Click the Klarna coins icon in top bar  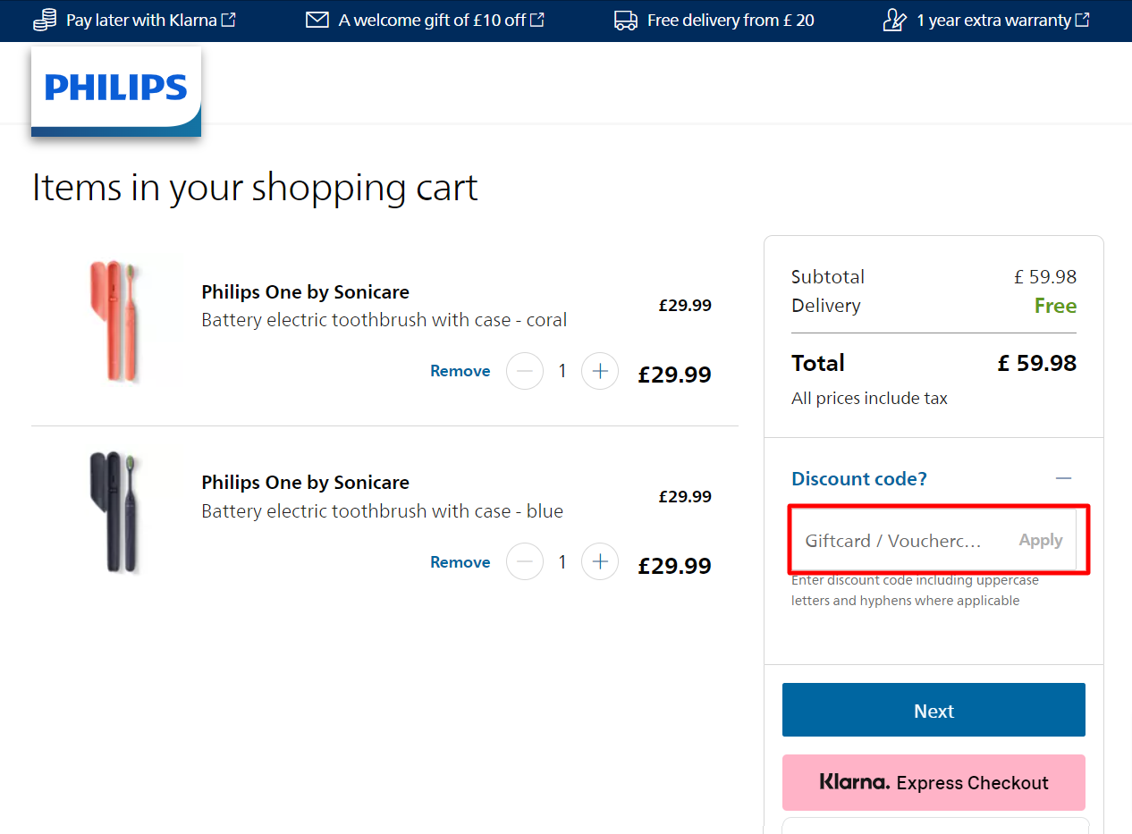pos(45,20)
